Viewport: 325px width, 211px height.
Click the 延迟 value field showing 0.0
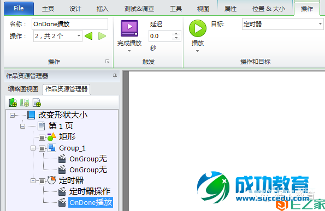pyautogui.click(x=160, y=36)
